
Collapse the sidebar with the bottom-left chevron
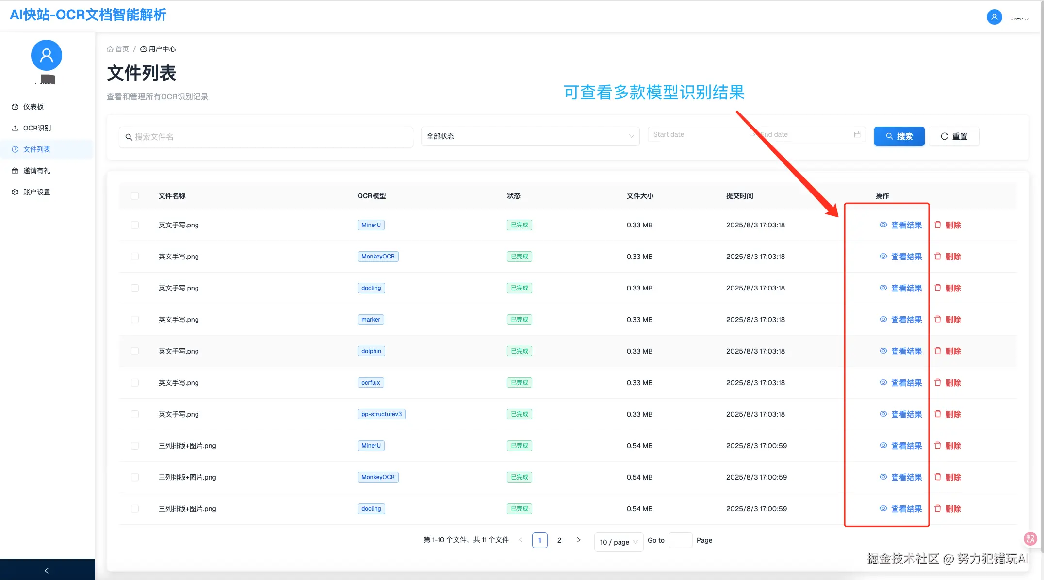click(47, 570)
